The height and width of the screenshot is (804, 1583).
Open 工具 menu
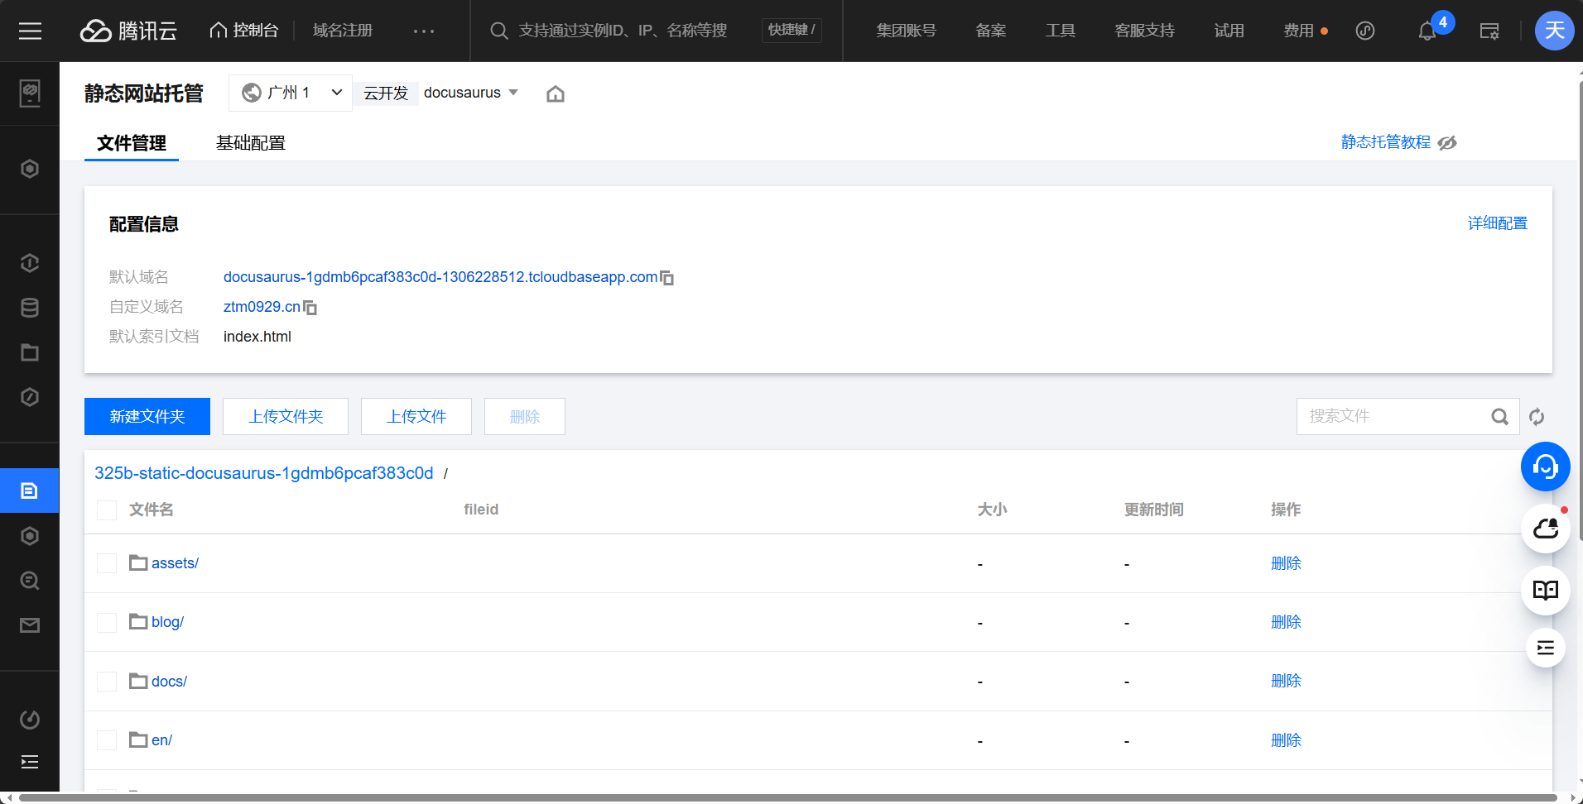[1061, 31]
